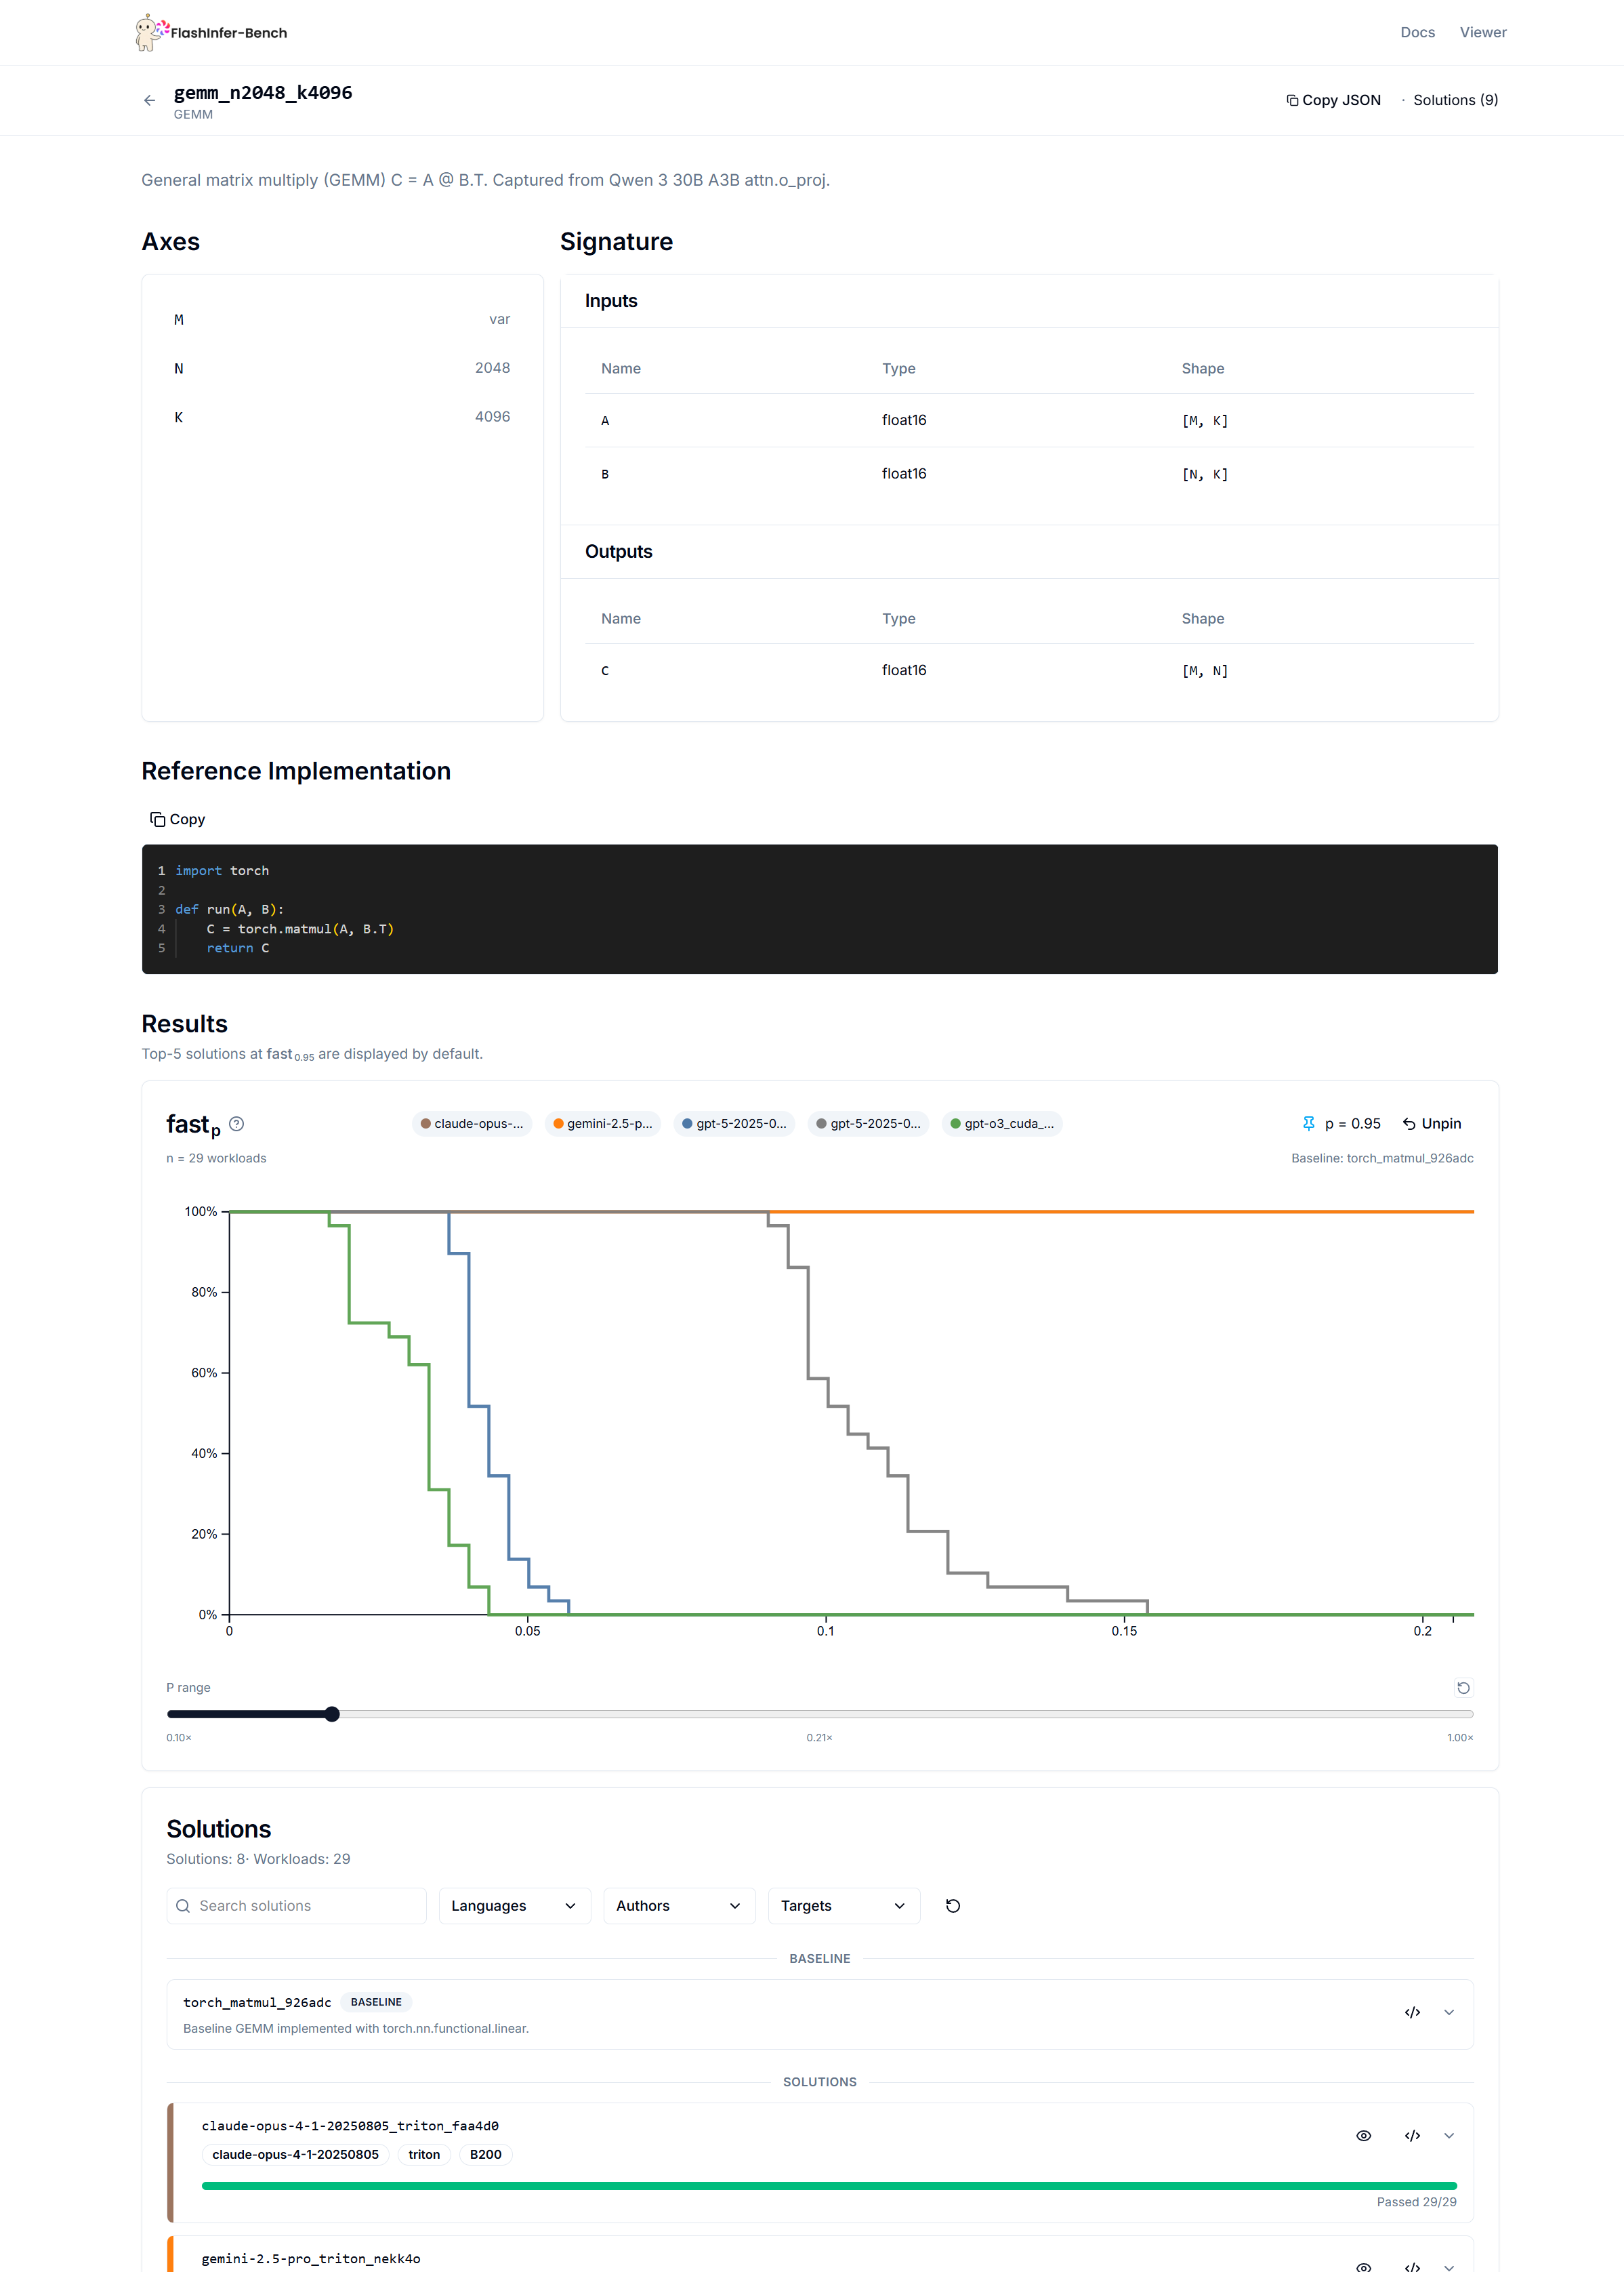The height and width of the screenshot is (2272, 1624).
Task: Toggle the gpt-o3_cuda_... legend chip
Action: click(1001, 1124)
